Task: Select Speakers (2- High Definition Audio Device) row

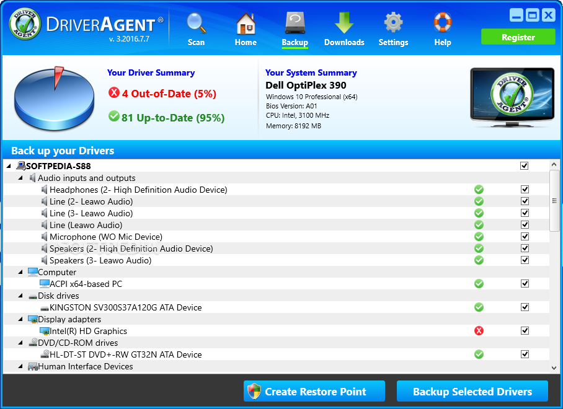Action: (276, 248)
